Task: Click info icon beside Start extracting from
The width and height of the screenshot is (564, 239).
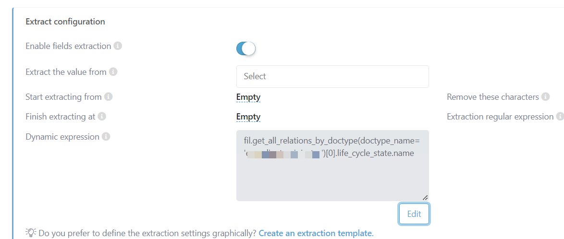Action: point(108,97)
